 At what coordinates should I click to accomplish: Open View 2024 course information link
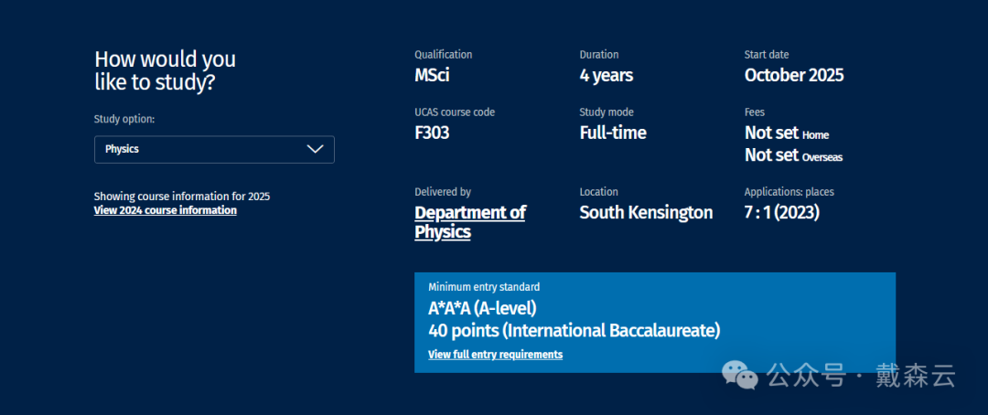coord(165,210)
